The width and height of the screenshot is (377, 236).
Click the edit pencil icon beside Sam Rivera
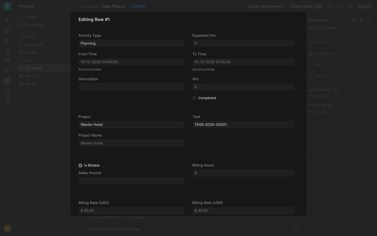tap(354, 20)
